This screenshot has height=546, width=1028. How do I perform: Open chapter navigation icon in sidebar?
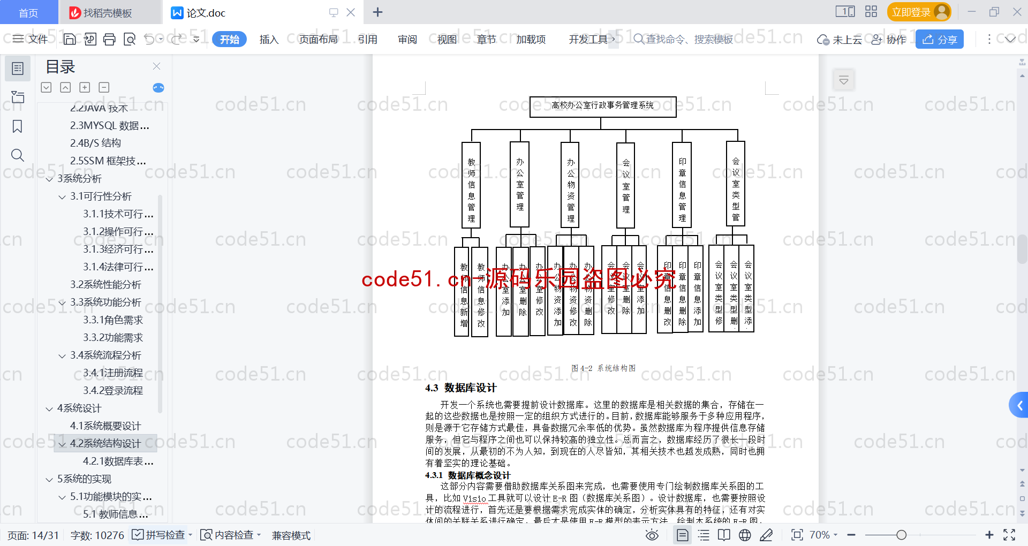[18, 97]
